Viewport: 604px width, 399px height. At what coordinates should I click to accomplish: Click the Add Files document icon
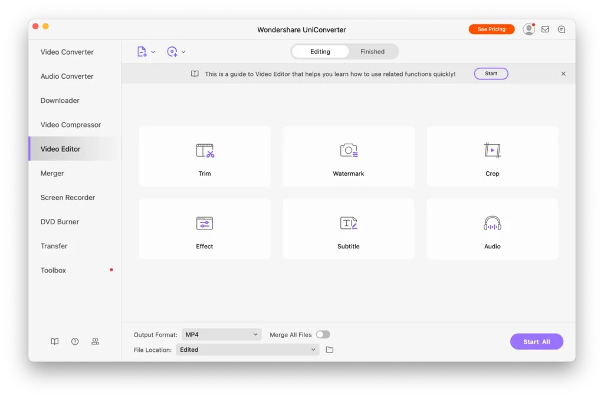[142, 52]
